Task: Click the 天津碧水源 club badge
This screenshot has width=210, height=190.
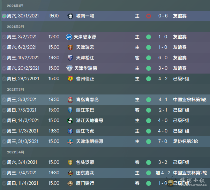Action: coord(69,37)
